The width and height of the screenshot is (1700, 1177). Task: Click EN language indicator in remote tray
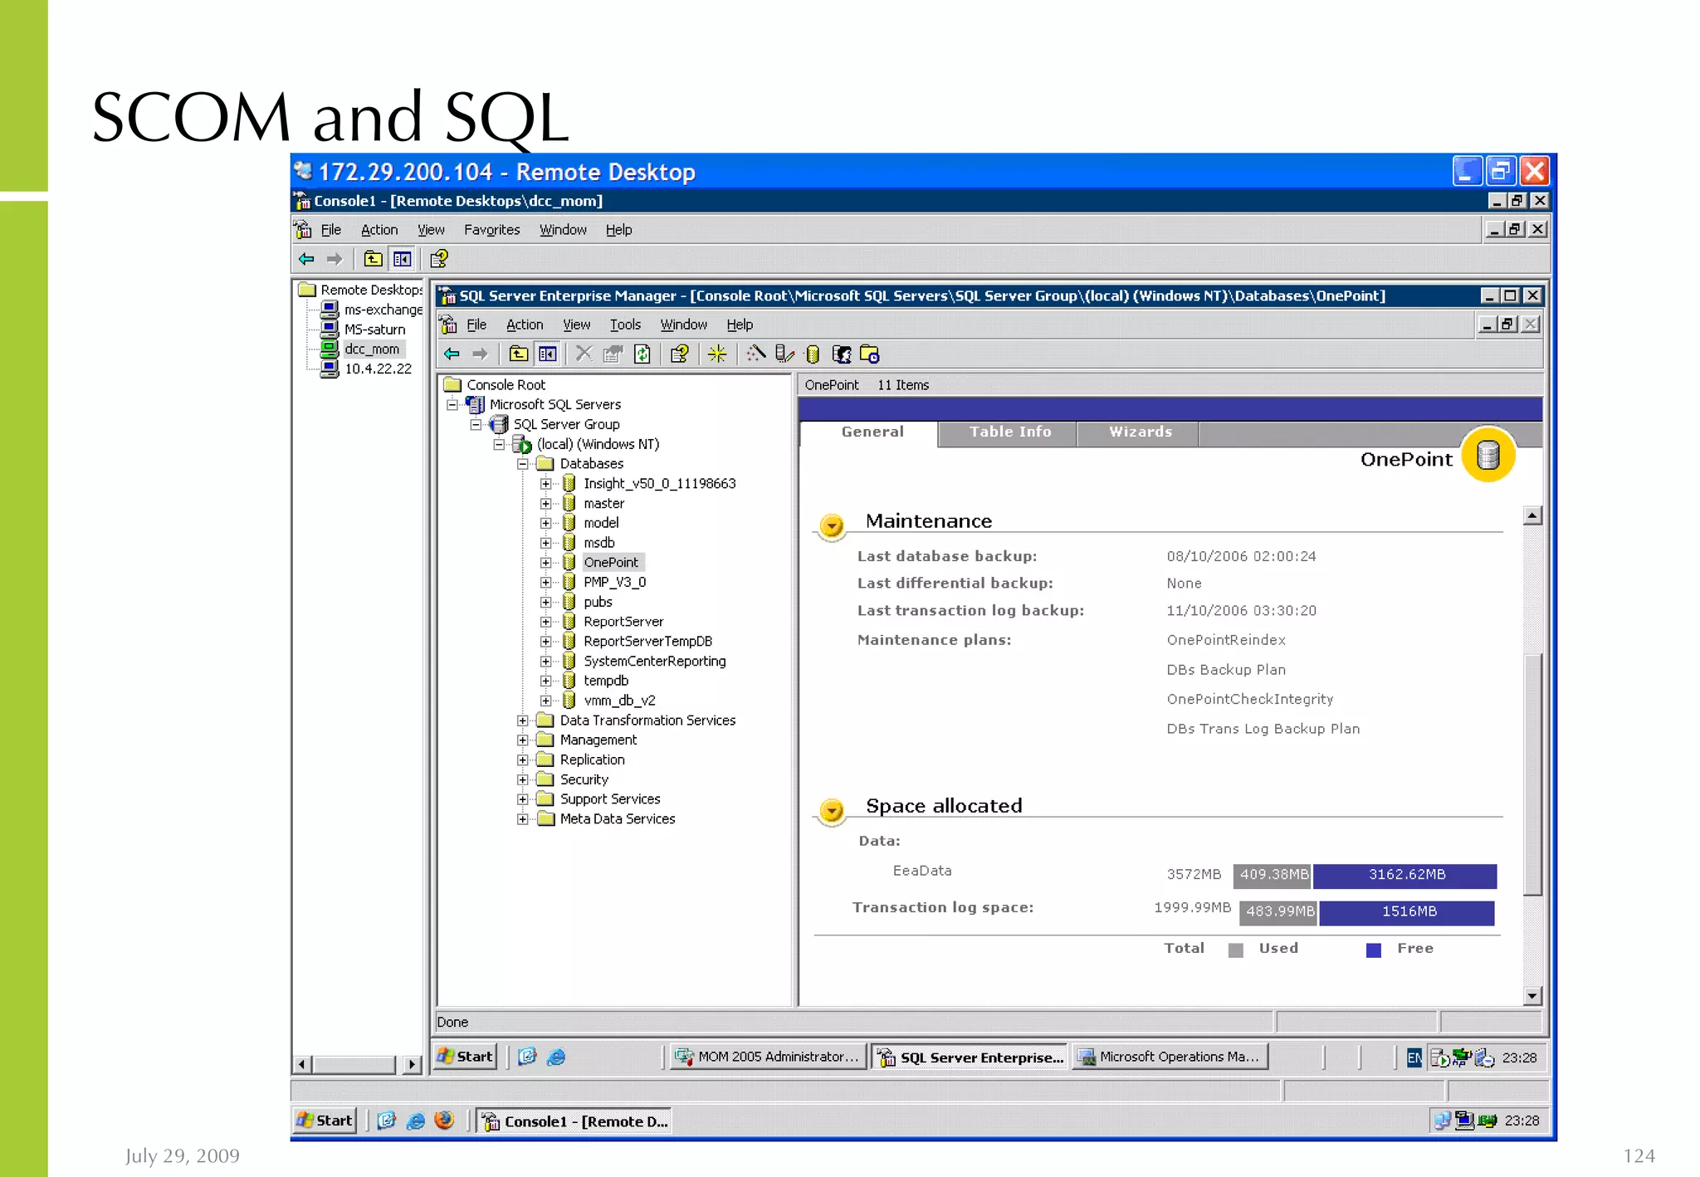pos(1414,1057)
